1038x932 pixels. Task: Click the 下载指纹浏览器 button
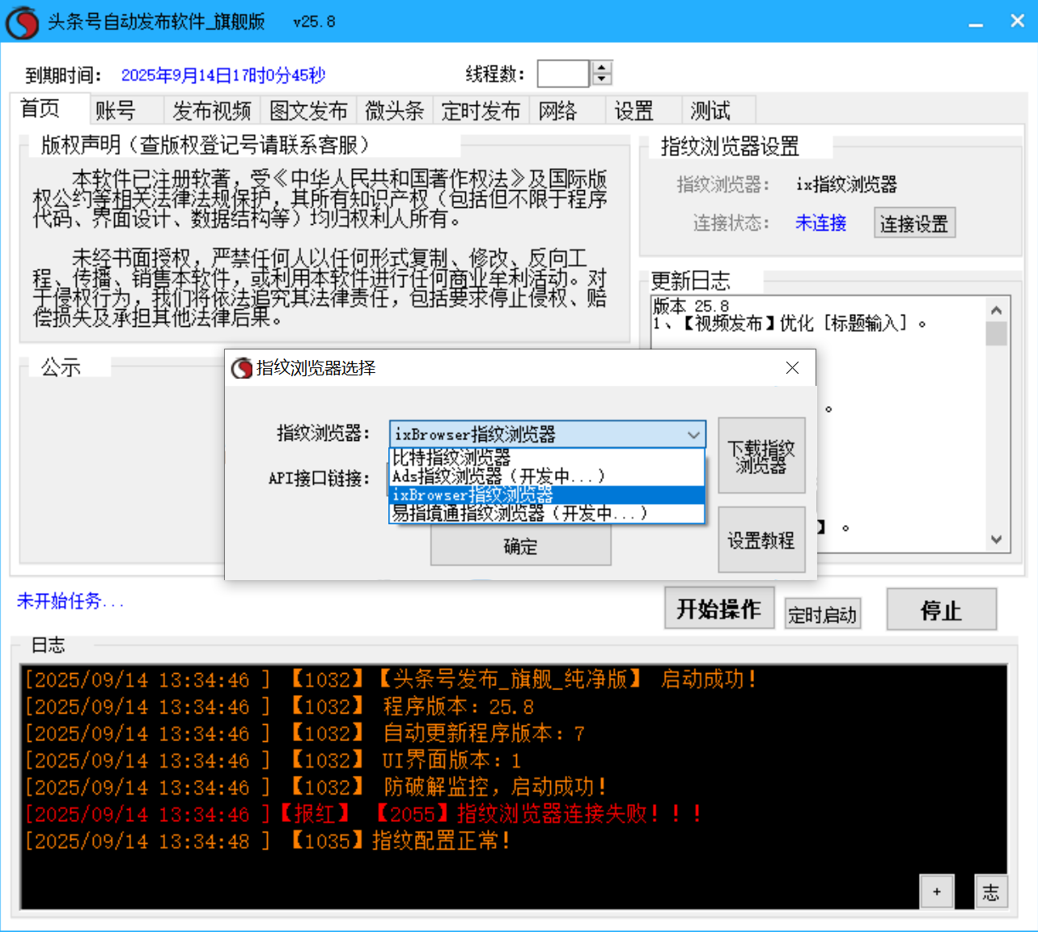(x=761, y=455)
